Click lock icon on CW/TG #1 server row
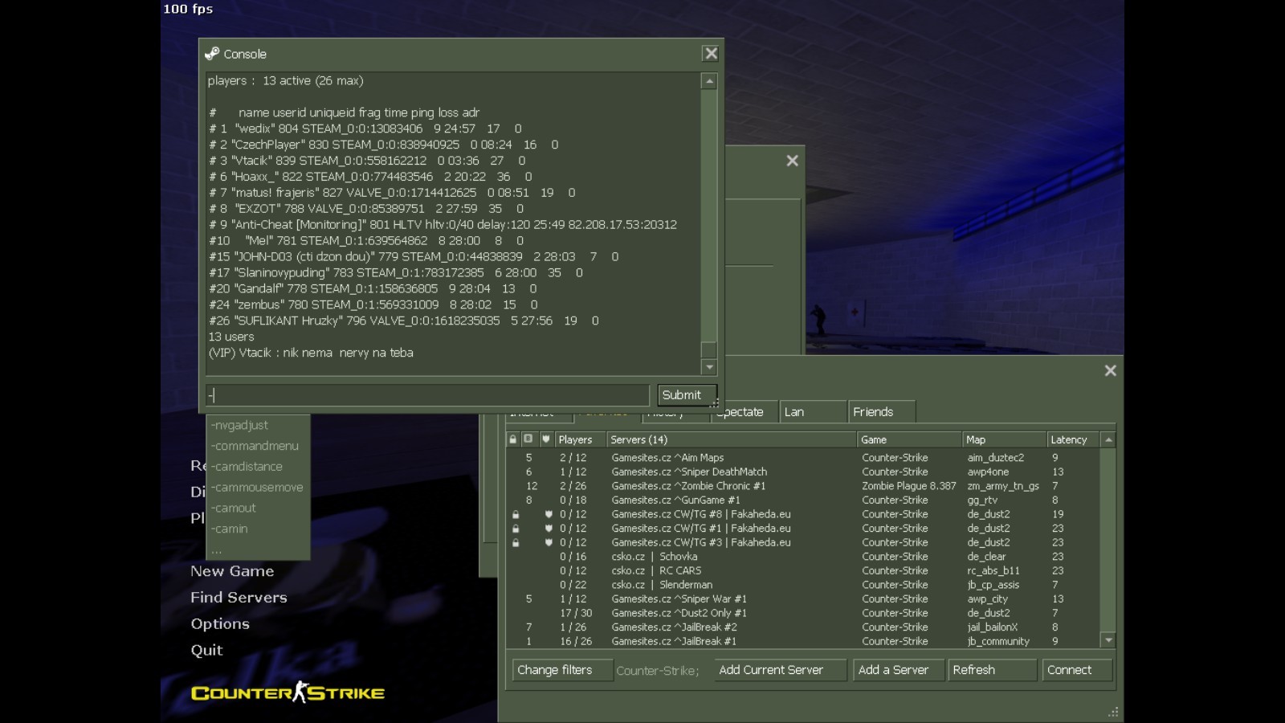Viewport: 1285px width, 723px height. 516,529
